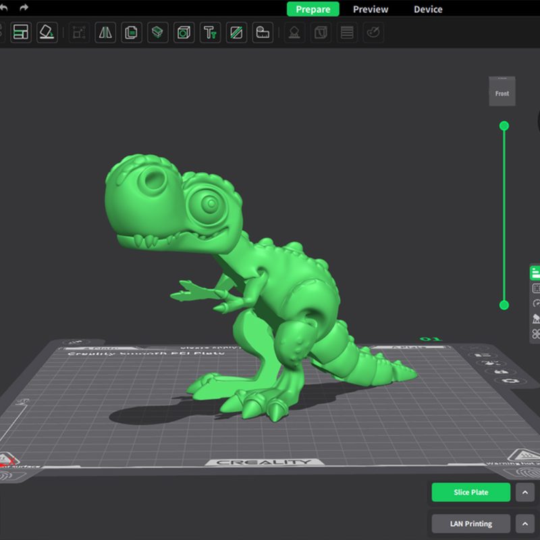Expand the arrow next to LAN Printing
This screenshot has height=540, width=540.
tap(524, 523)
